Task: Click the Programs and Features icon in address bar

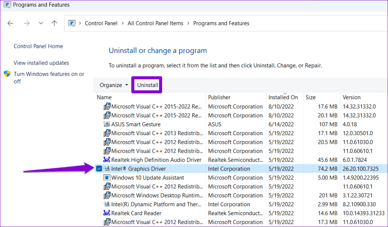Action: coord(72,23)
